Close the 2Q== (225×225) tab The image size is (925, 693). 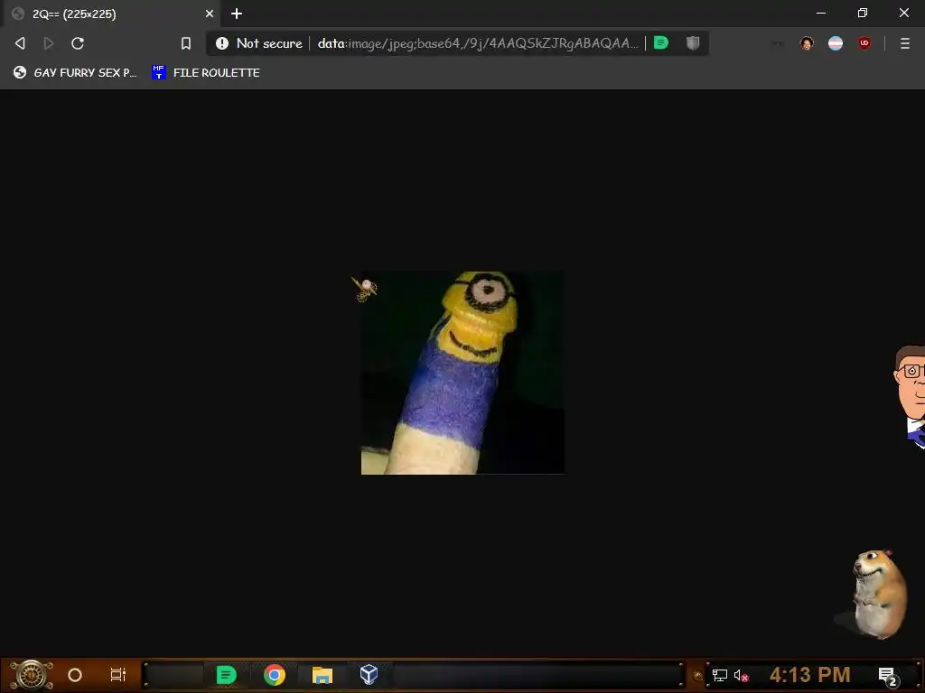point(210,14)
